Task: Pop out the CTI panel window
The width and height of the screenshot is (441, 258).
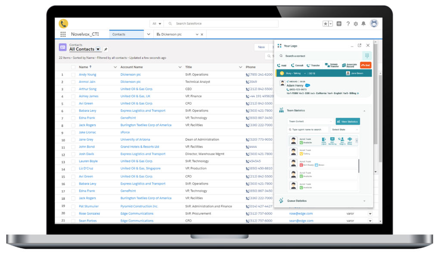Action: 360,45
